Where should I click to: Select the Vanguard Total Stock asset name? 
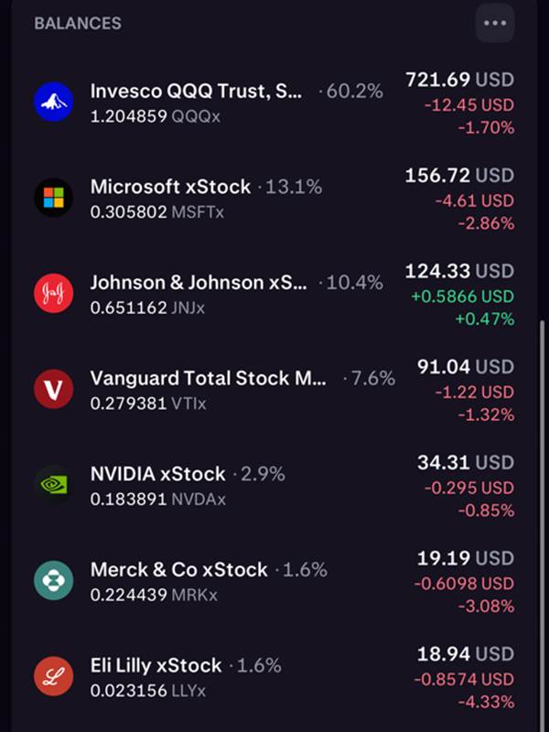tap(209, 379)
